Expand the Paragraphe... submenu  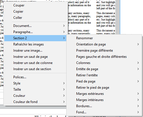click(x=36, y=32)
